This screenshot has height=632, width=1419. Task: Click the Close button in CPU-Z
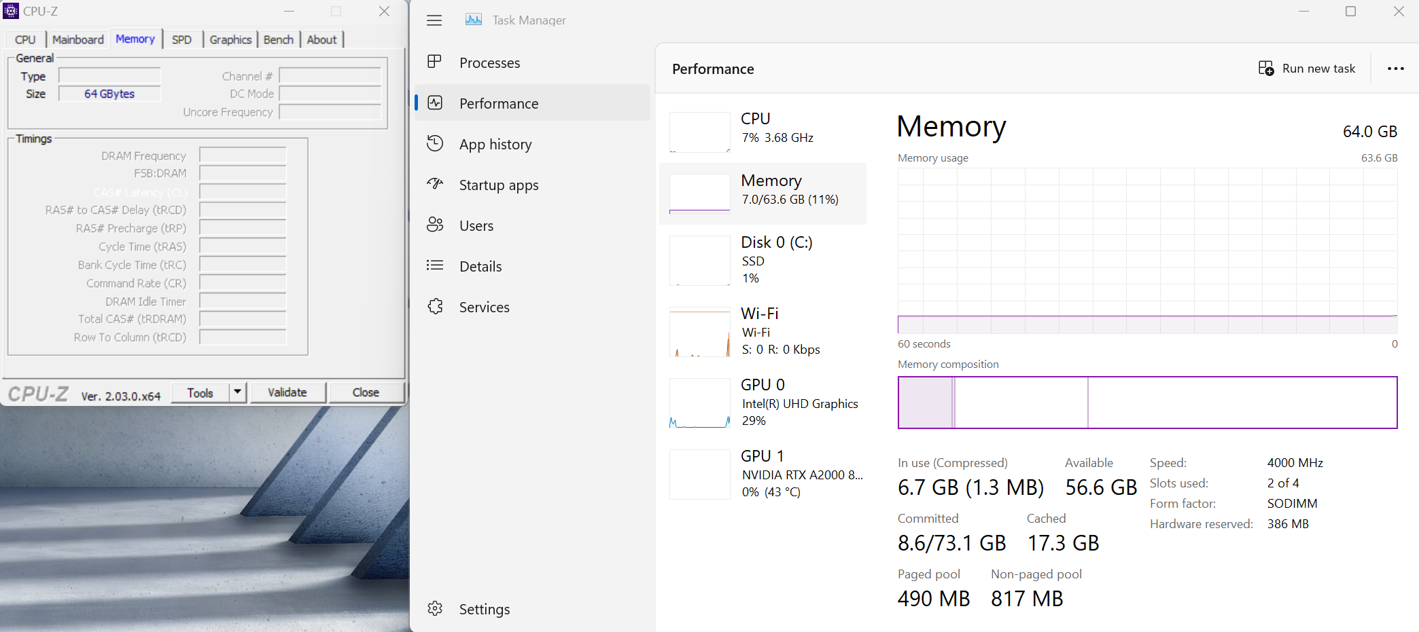[366, 392]
